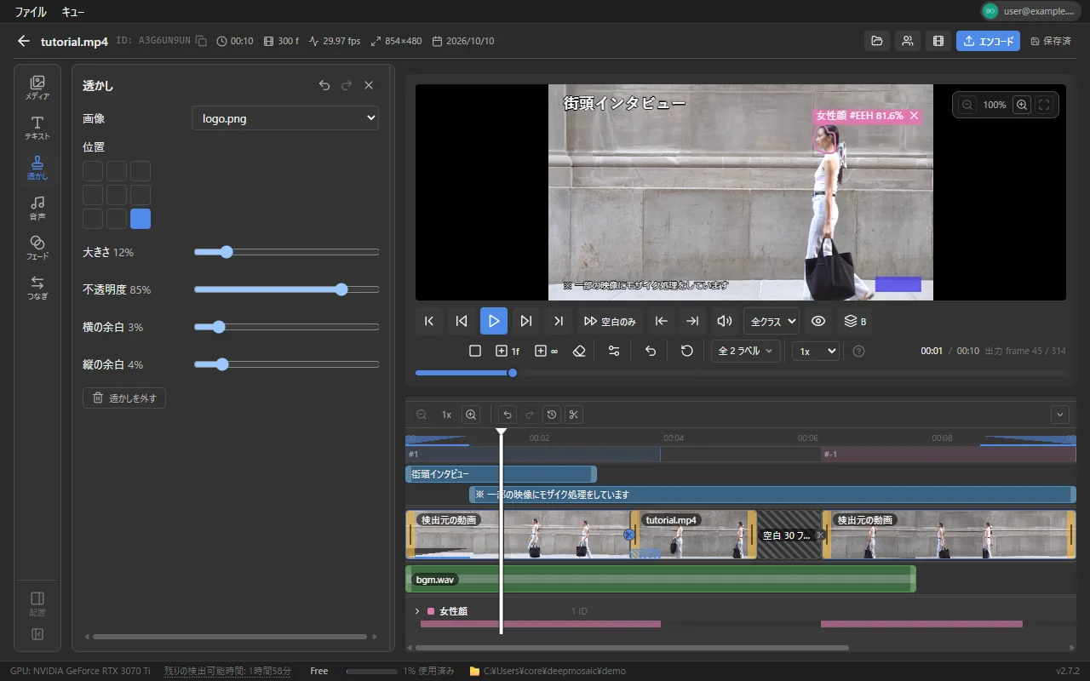
Task: Open the timeline history clock icon
Action: 552,415
